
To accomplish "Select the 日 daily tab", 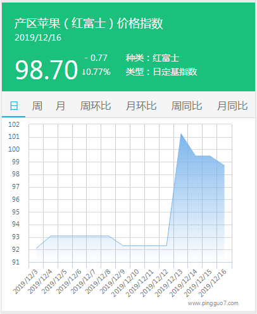I will 14,106.
